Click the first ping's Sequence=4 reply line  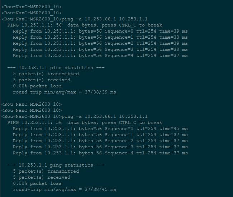click(100, 56)
